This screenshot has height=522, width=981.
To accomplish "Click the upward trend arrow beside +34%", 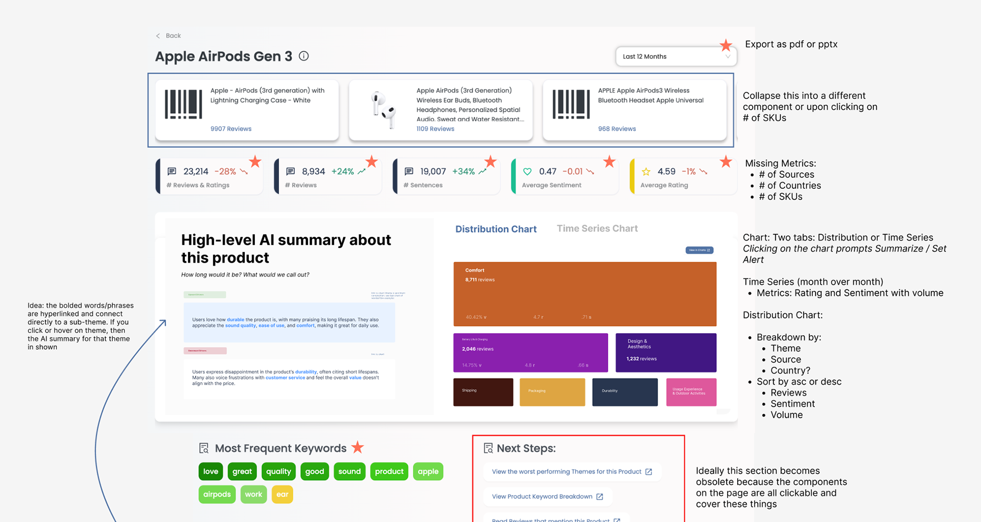I will click(482, 171).
